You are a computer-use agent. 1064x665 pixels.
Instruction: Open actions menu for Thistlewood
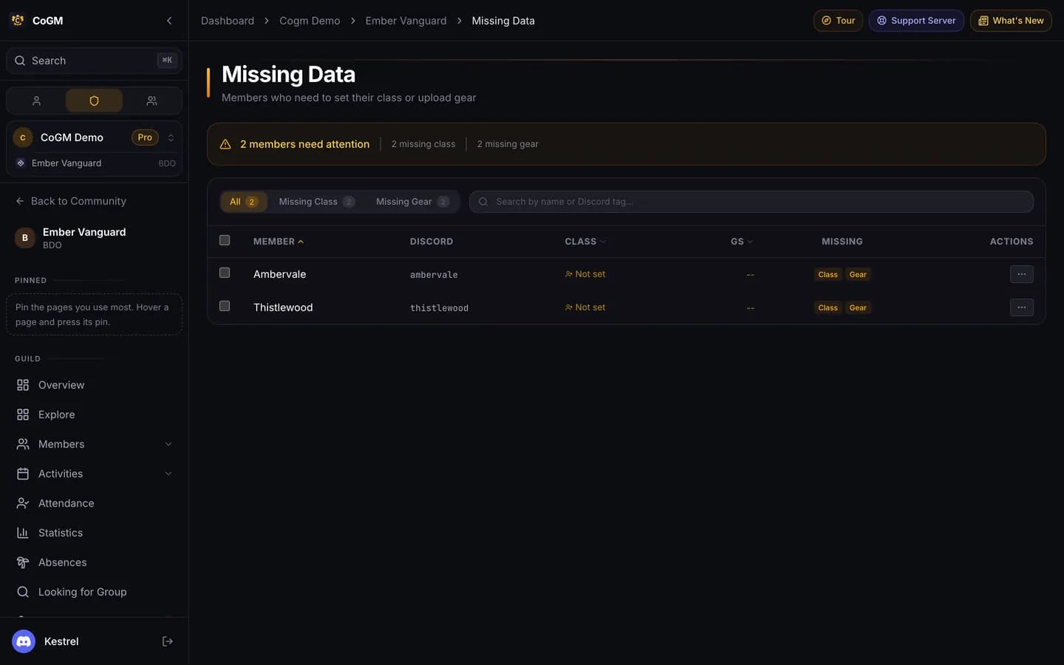[1021, 307]
